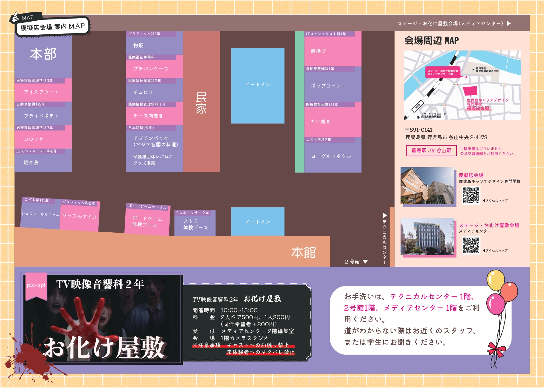Viewport: 544px width, 388px height.
Task: Click the triangle arrow above テクニカルセンター
Action: point(385,215)
